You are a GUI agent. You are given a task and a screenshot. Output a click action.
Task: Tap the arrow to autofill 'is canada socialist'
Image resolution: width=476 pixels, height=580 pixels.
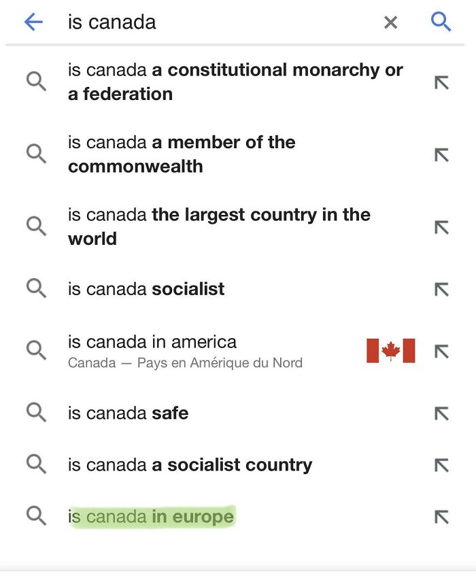pyautogui.click(x=441, y=288)
